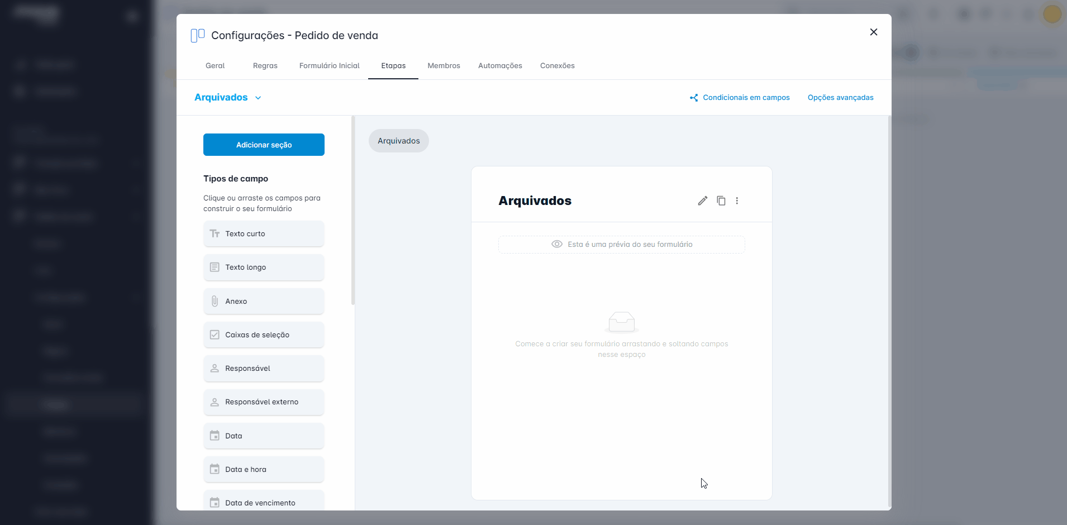
Task: Add a Caixas de seleção field
Action: click(x=264, y=335)
